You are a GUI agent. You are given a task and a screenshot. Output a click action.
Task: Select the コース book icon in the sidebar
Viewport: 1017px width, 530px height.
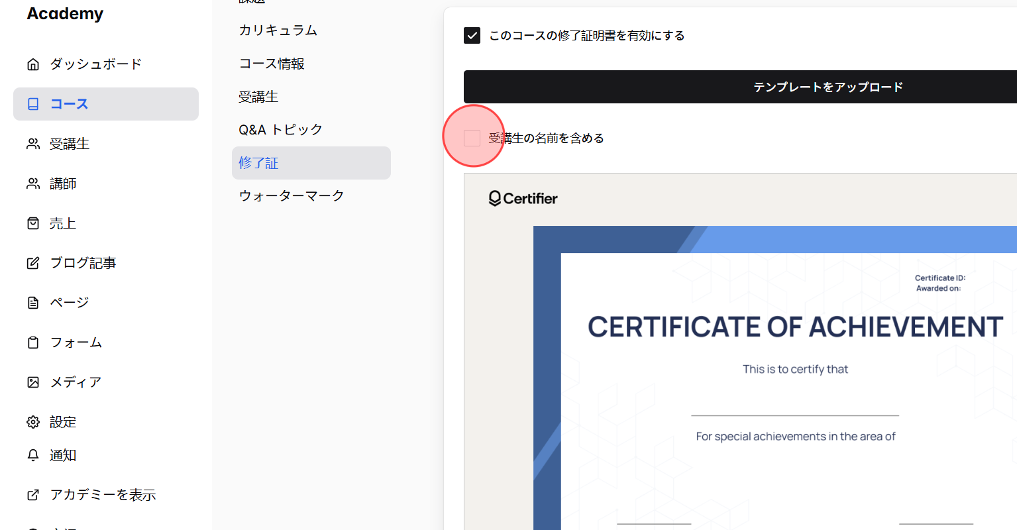(x=32, y=103)
